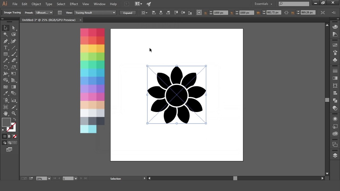Select the Zoom tool

[x=14, y=113]
